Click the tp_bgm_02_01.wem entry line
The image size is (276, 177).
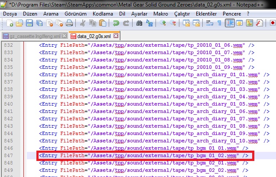144,163
